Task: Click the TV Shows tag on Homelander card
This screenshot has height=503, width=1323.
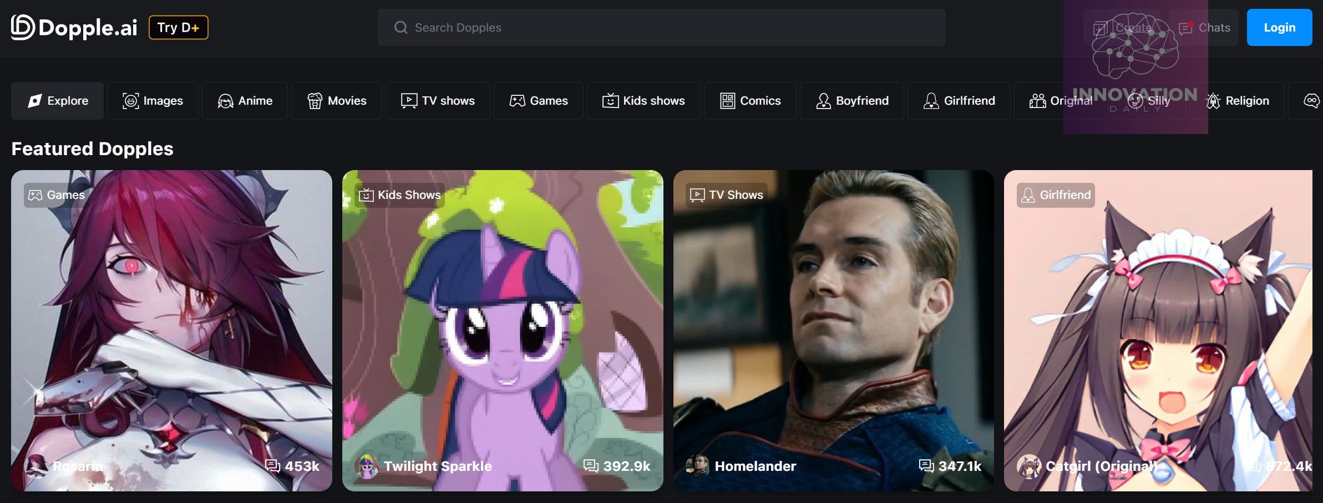Action: (x=727, y=195)
